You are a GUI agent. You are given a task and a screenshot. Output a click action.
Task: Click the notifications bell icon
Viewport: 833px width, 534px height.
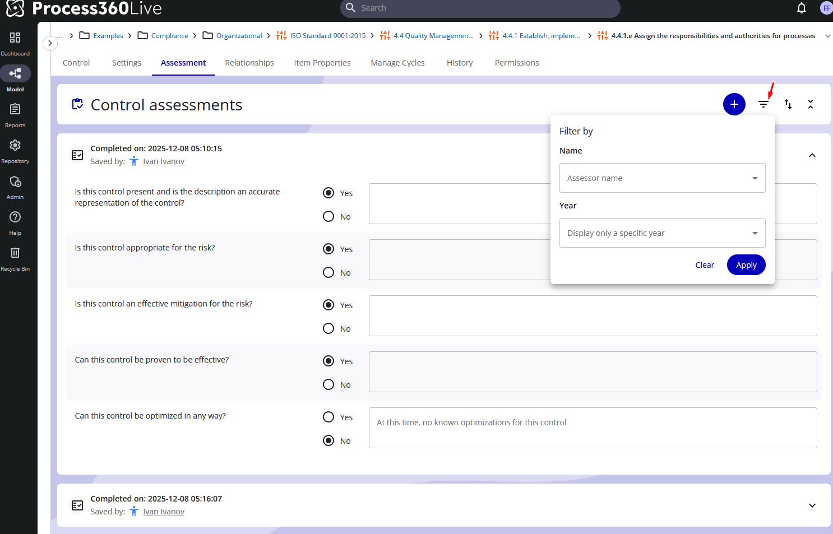click(802, 8)
